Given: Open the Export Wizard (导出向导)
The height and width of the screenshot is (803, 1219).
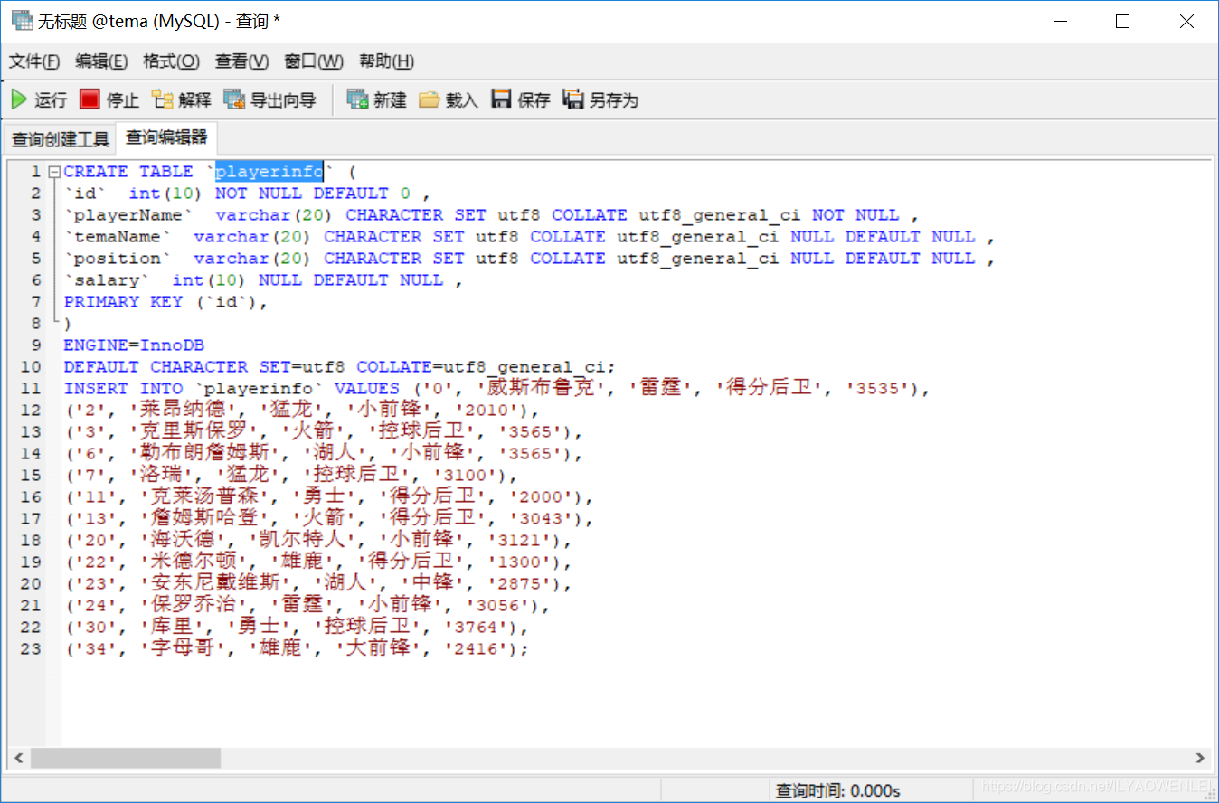Looking at the screenshot, I should 269,99.
